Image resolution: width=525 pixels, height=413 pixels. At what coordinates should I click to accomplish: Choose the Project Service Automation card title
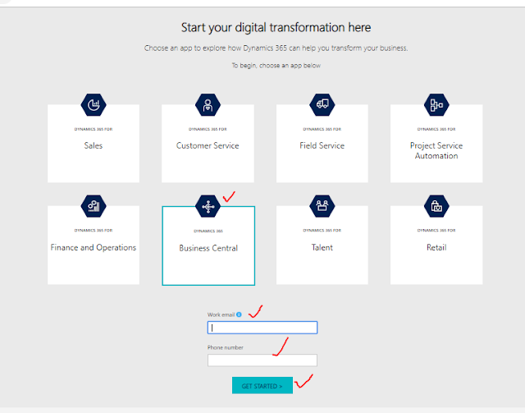tap(436, 150)
